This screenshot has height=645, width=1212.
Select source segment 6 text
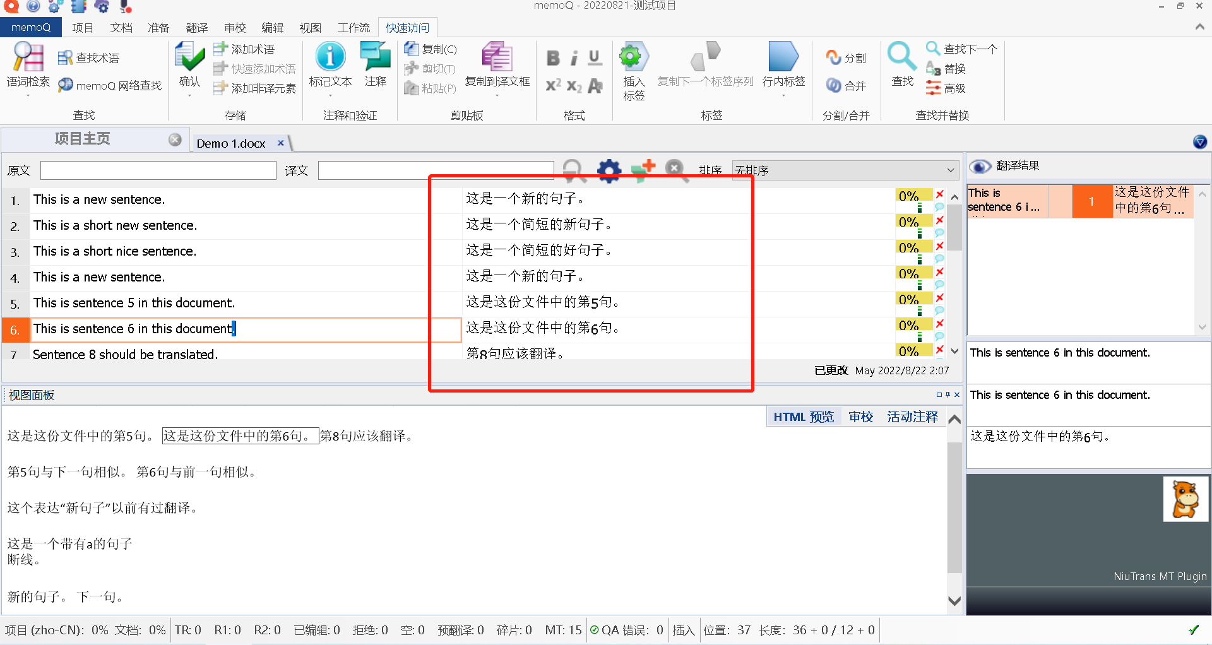click(246, 329)
